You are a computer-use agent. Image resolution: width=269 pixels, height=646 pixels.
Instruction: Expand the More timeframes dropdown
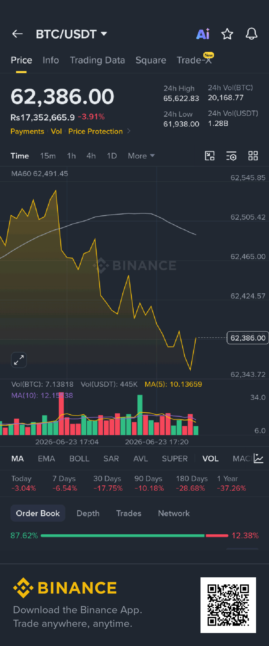click(141, 156)
